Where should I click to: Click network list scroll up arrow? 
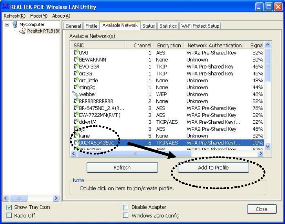pos(268,45)
